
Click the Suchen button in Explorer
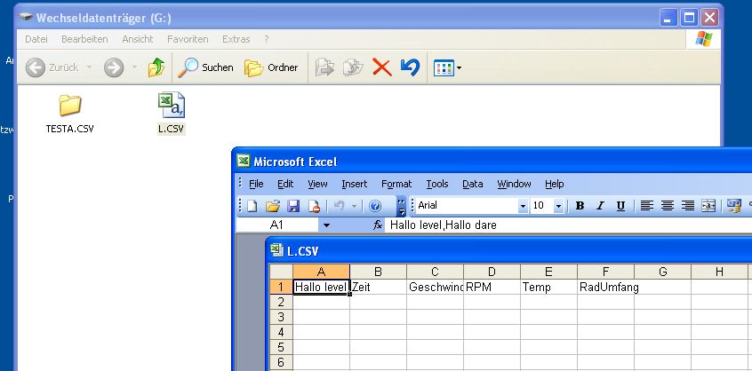coord(206,67)
